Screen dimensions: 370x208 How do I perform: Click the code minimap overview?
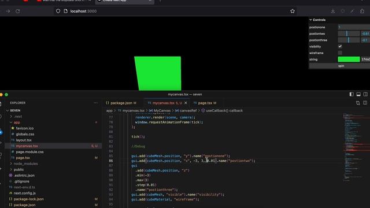[355, 147]
